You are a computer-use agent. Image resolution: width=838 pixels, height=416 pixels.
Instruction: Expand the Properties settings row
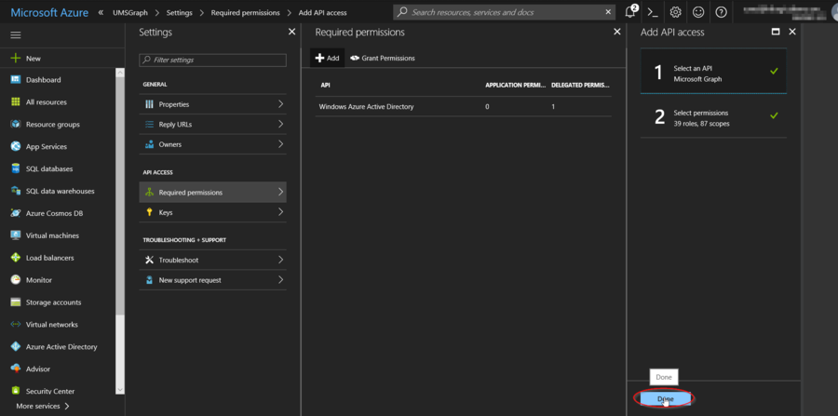pyautogui.click(x=212, y=104)
